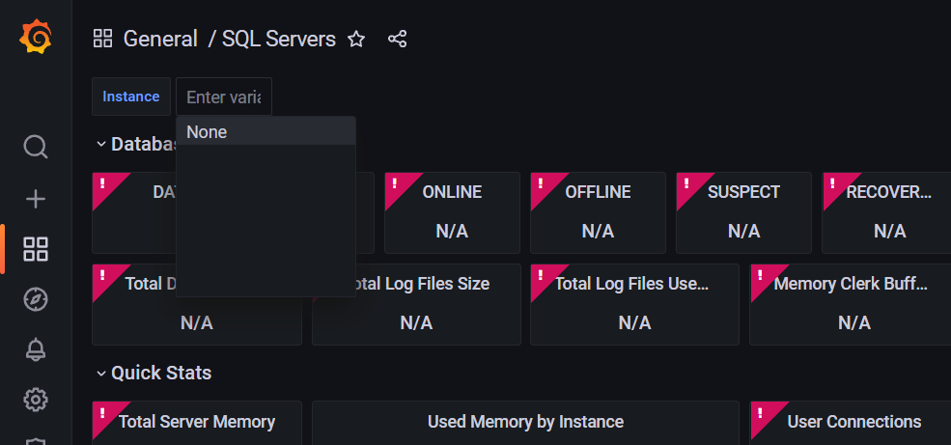Click the Used Memory by Instance panel title
This screenshot has width=951, height=445.
[525, 422]
